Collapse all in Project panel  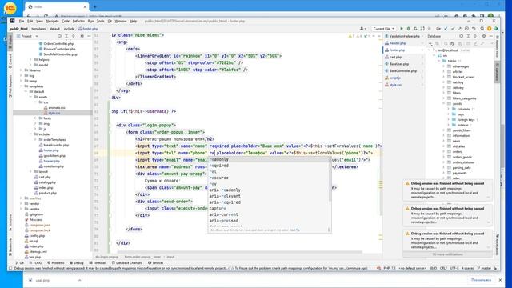point(74,36)
